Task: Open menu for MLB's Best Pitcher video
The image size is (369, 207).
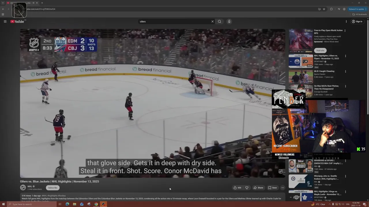Action: point(345,86)
